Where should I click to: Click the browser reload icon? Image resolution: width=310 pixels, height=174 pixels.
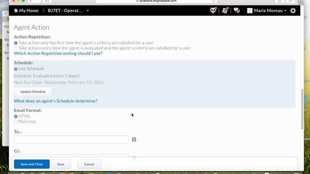(x=213, y=1)
